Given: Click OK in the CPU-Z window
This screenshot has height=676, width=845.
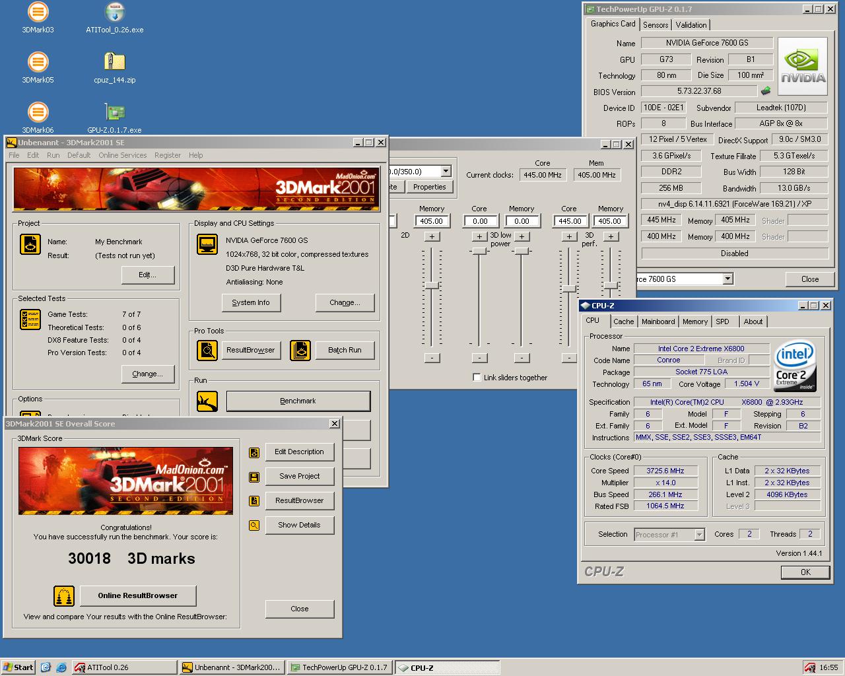Looking at the screenshot, I should 805,572.
